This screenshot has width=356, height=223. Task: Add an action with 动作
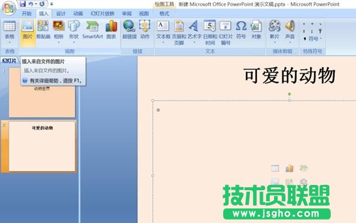click(145, 29)
